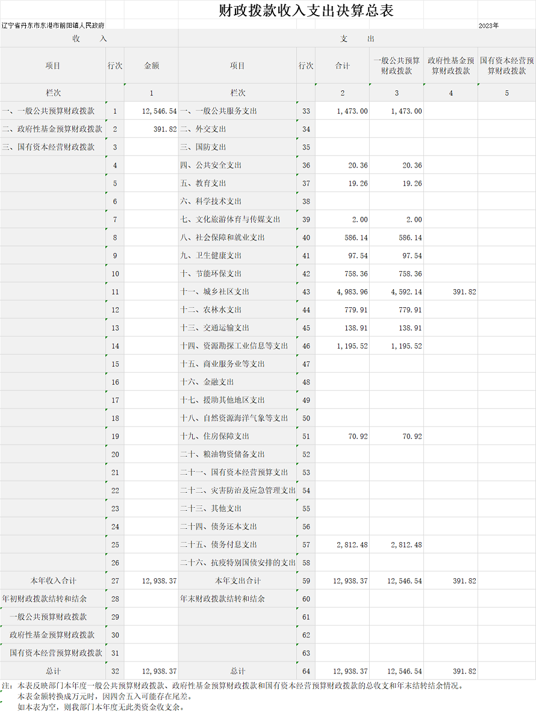Select the 收入 section header
This screenshot has height=712, width=536.
coord(89,39)
